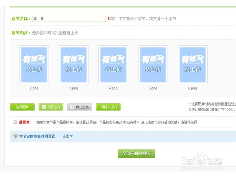This screenshot has height=177, width=236.
Task: Click the 5.png file name label
Action: pyautogui.click(x=153, y=88)
